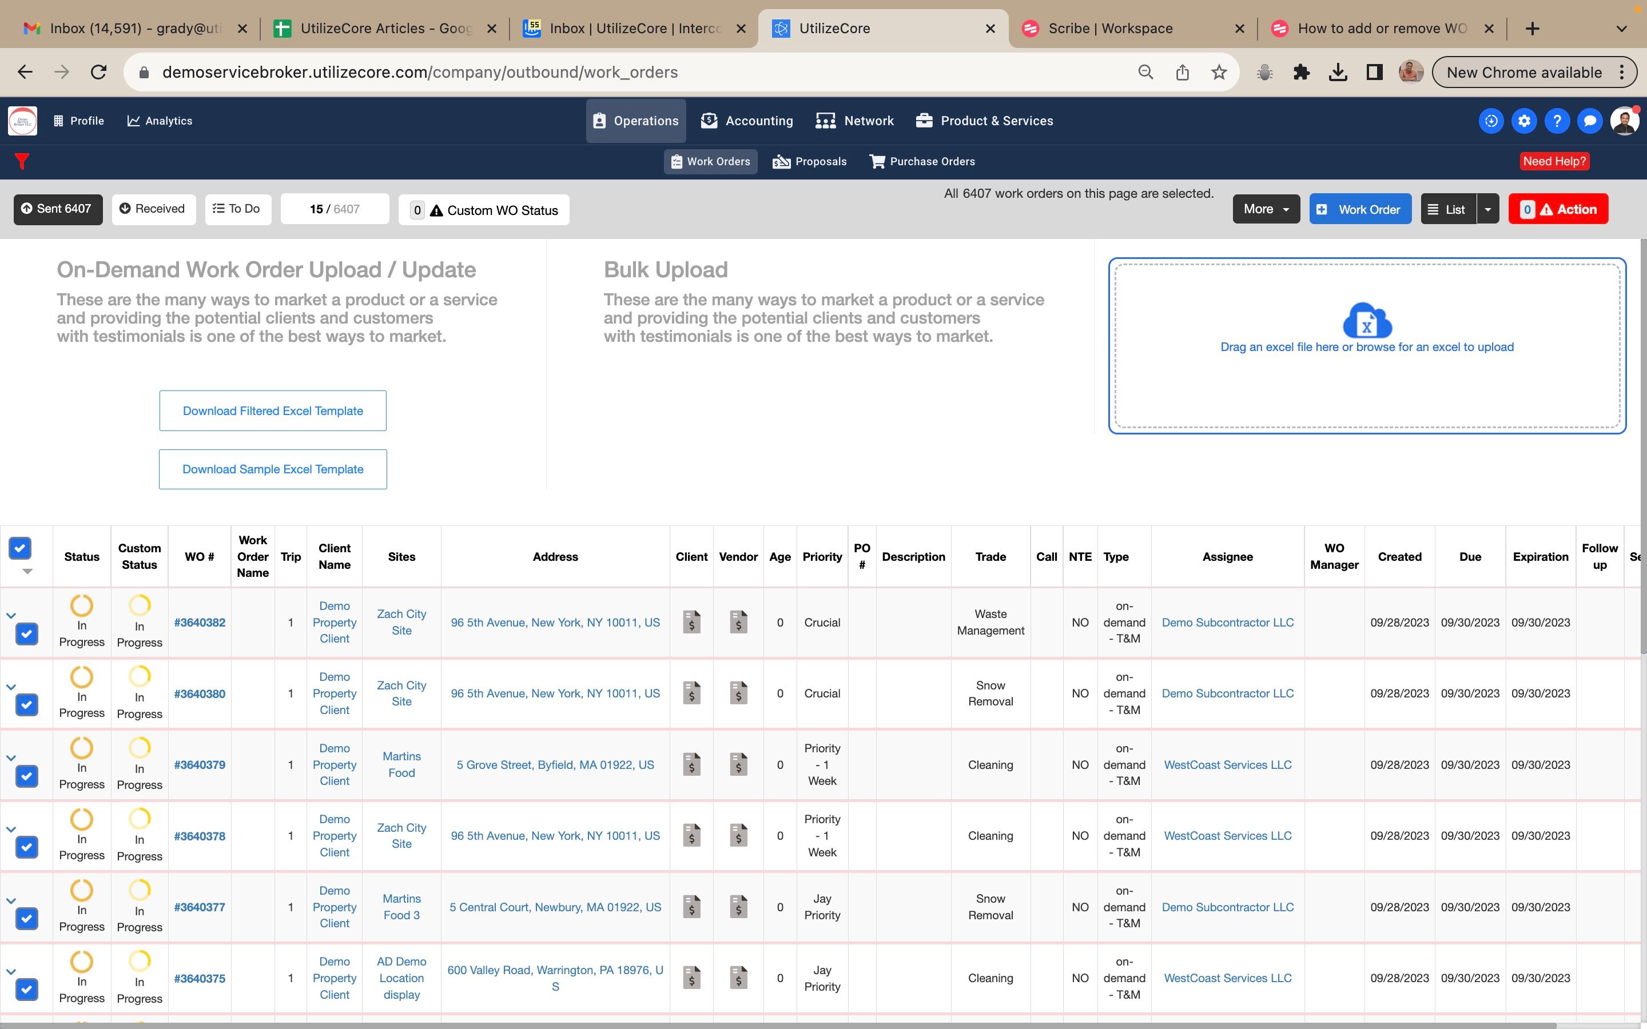Open work order link #3640378
The image size is (1647, 1029).
pos(200,836)
